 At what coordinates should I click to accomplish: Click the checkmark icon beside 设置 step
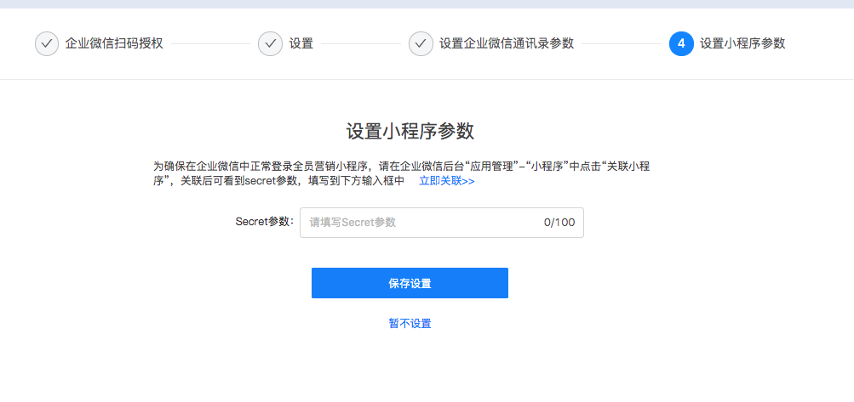(270, 43)
